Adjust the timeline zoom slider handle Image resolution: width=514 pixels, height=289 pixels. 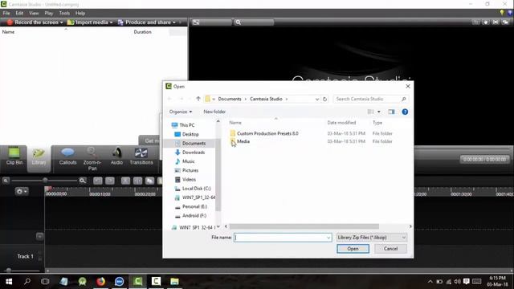click(x=45, y=180)
